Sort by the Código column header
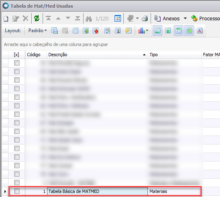The height and width of the screenshot is (197, 220). [x=36, y=55]
